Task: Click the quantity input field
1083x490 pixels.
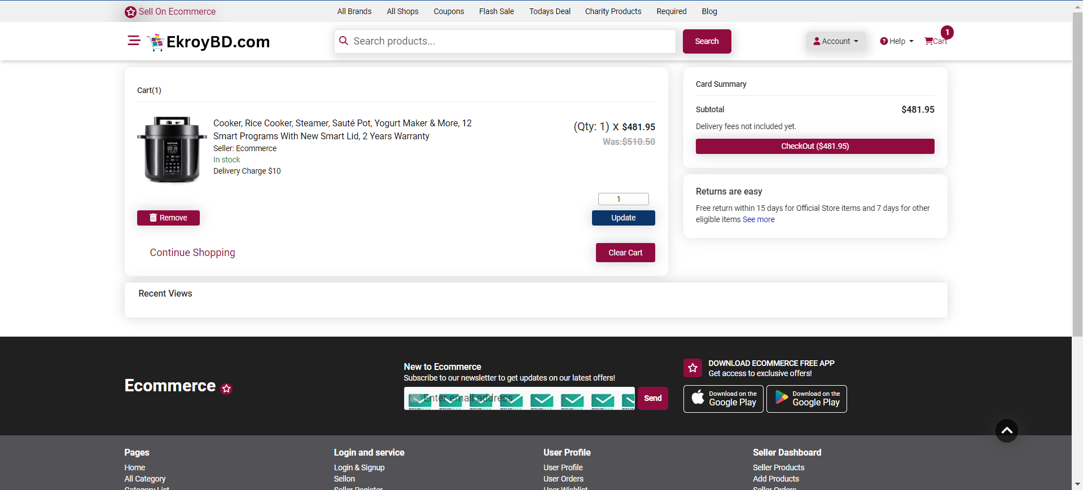Action: 623,199
